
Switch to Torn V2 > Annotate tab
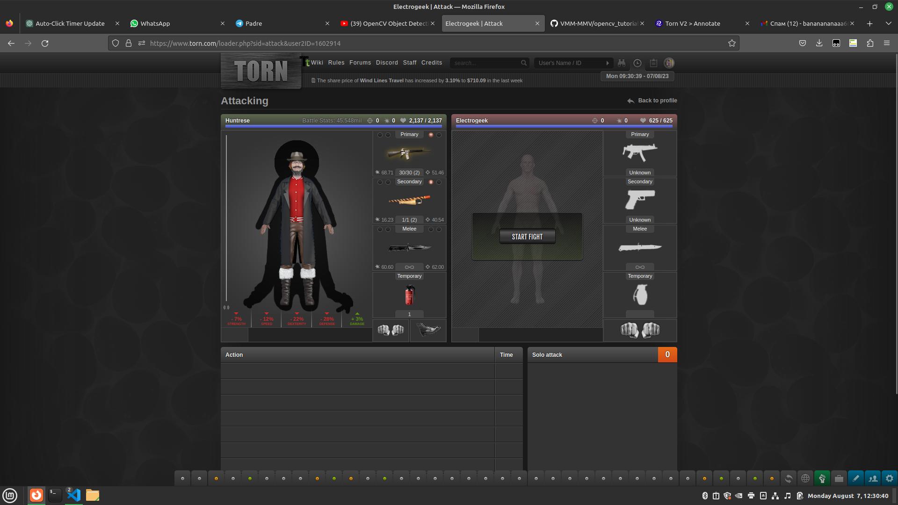pos(703,23)
